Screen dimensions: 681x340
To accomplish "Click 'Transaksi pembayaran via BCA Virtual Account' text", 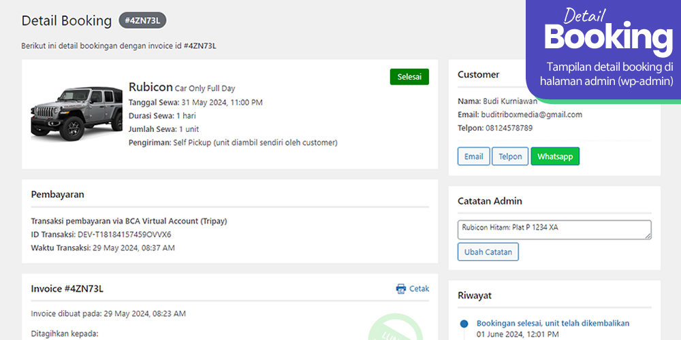I will tap(129, 221).
